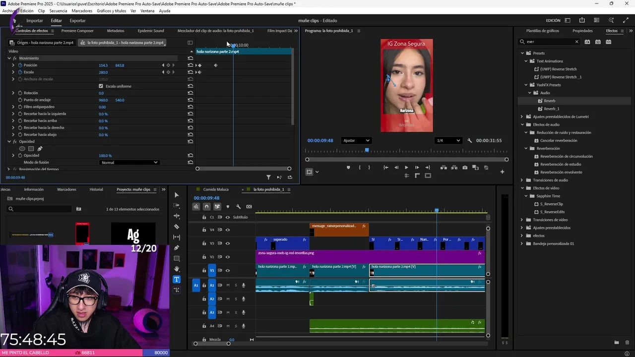Click the Play button in Program monitor
Viewport: 635px width, 357px height.
tap(406, 168)
